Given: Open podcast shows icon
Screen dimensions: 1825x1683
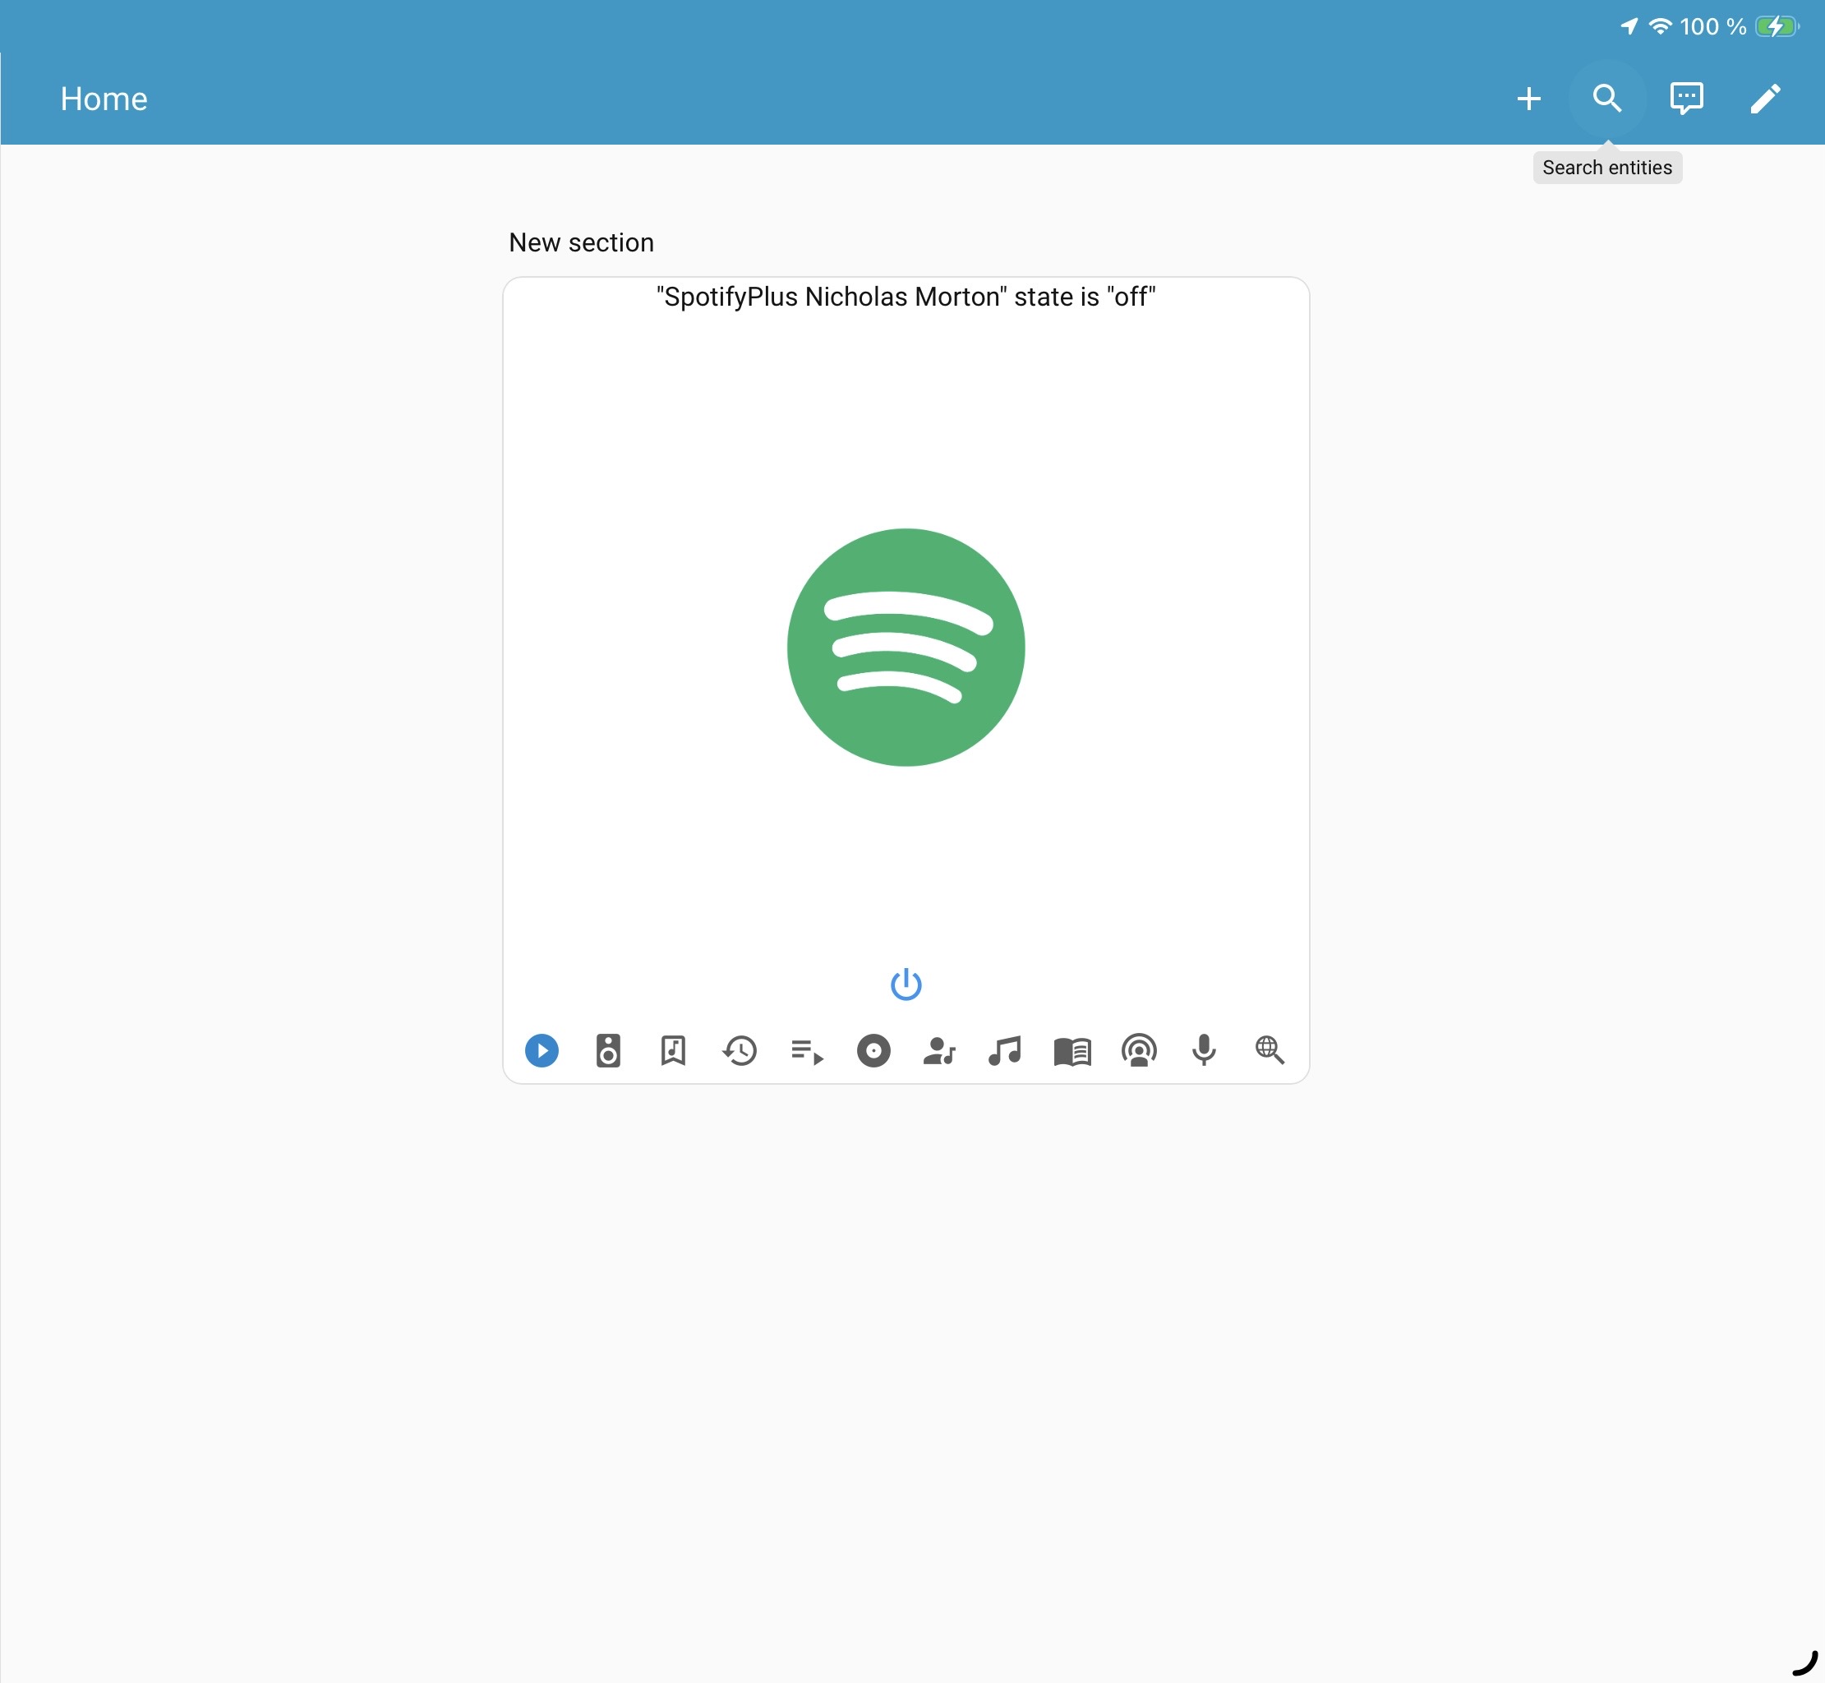Looking at the screenshot, I should click(x=1138, y=1051).
